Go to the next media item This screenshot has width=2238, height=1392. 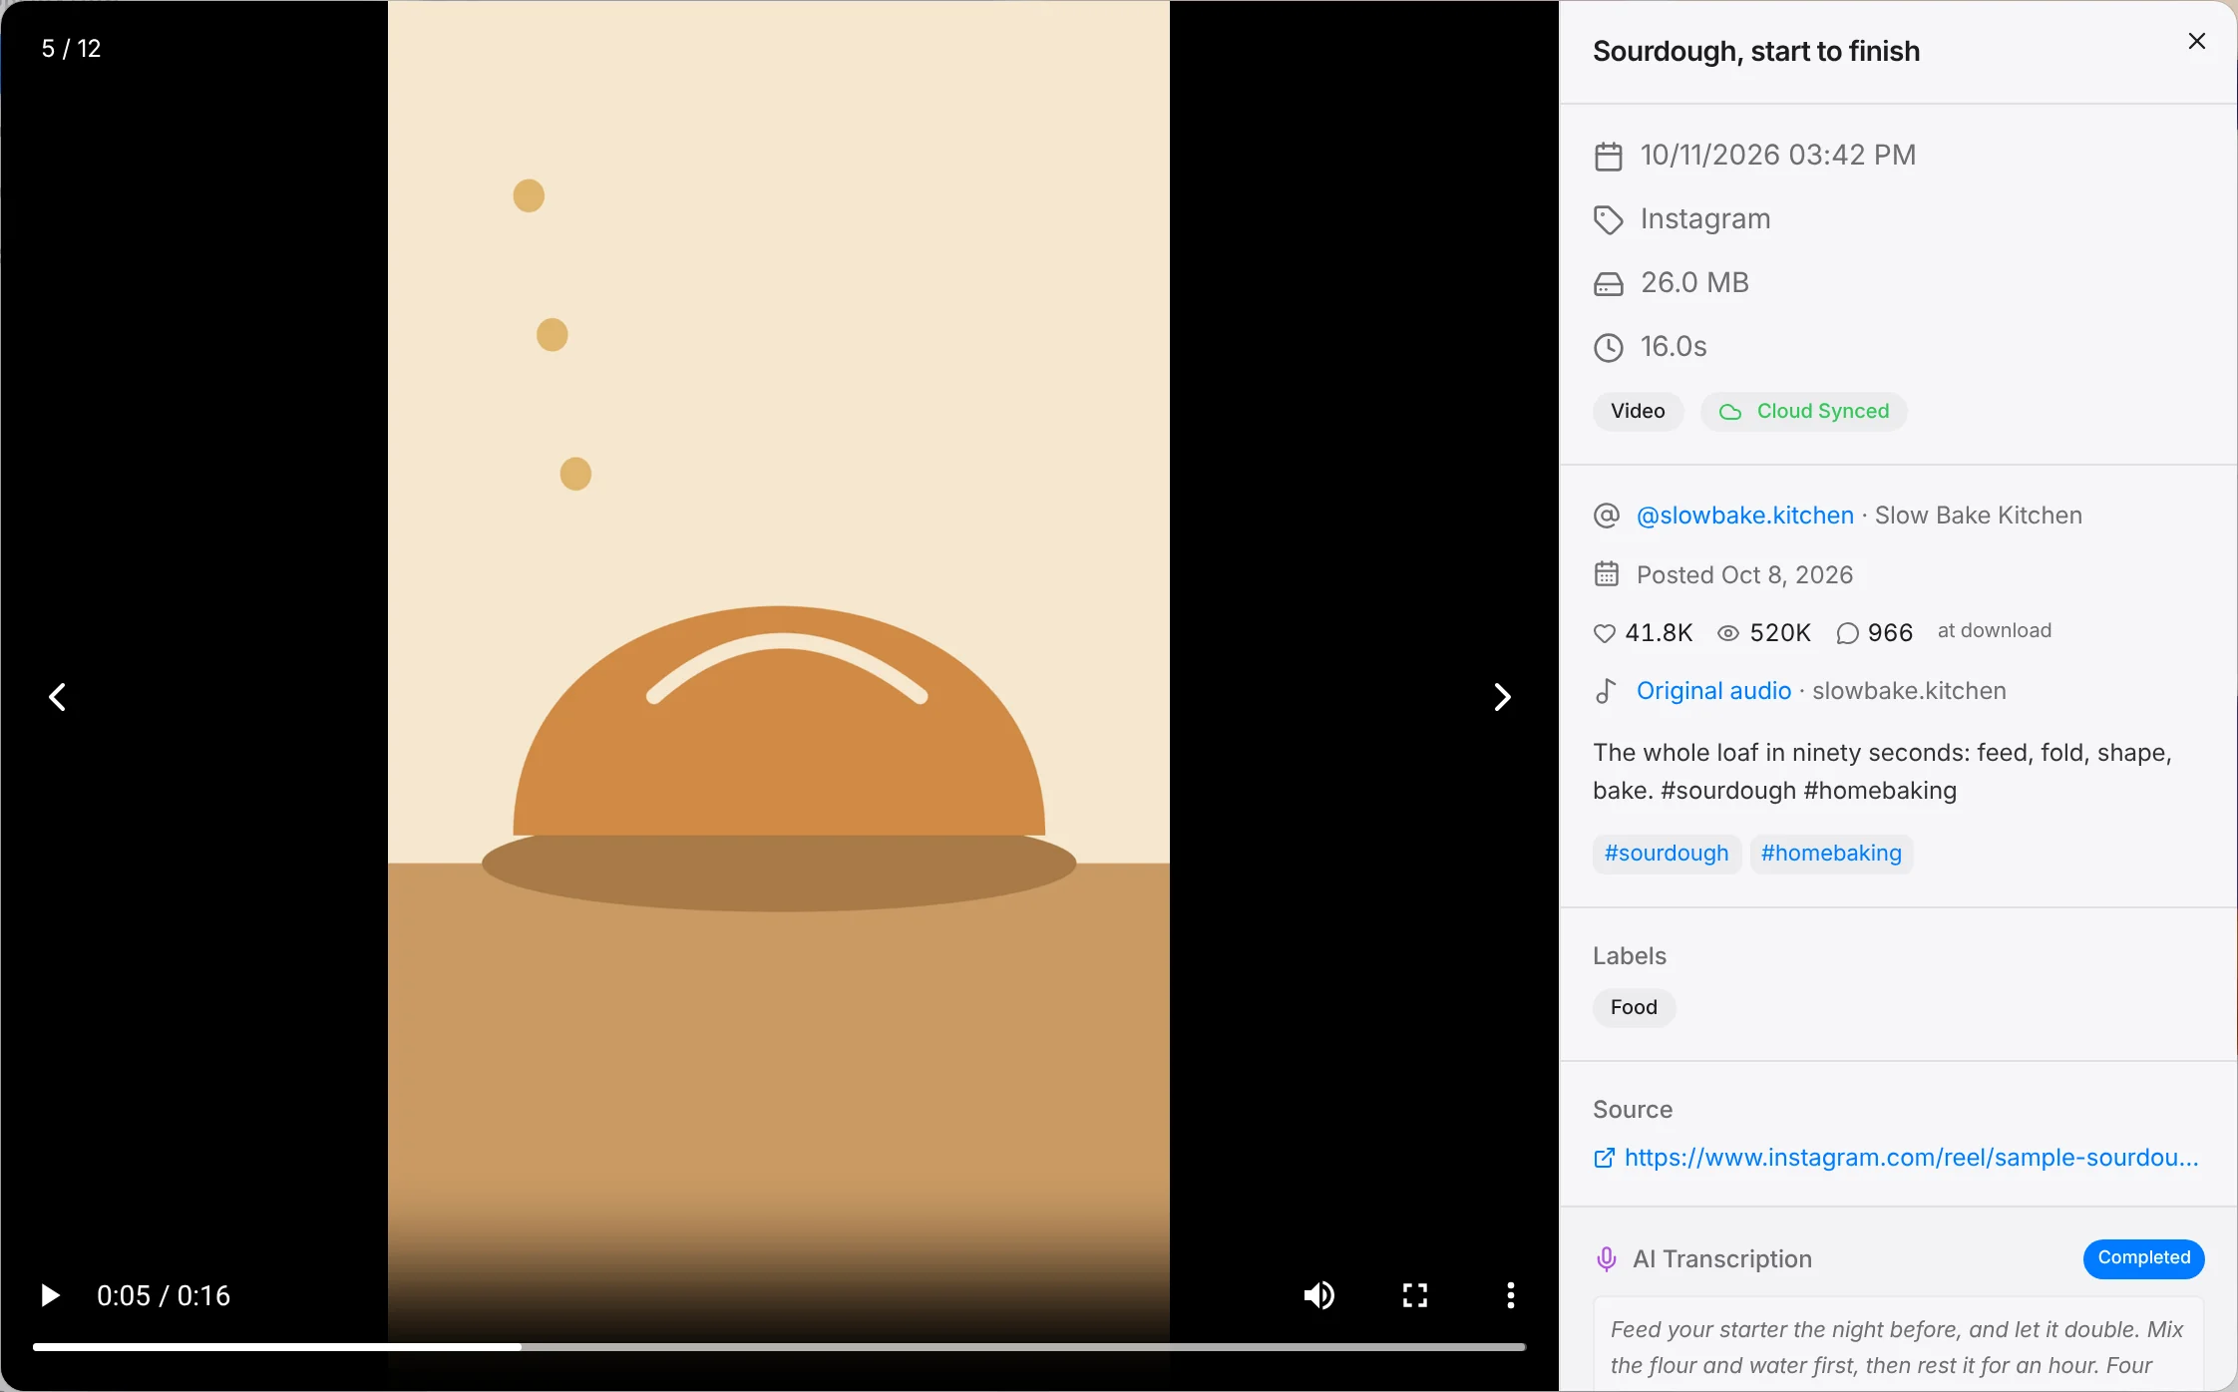(x=1502, y=697)
